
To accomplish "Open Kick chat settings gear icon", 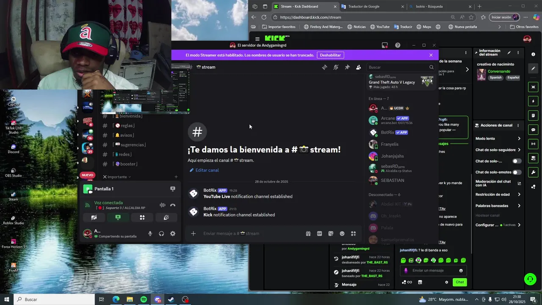I will coord(446,282).
